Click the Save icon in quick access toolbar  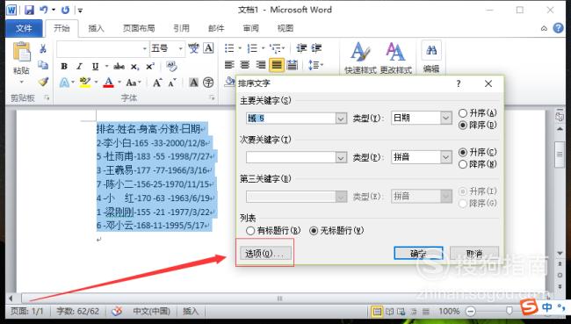click(29, 10)
